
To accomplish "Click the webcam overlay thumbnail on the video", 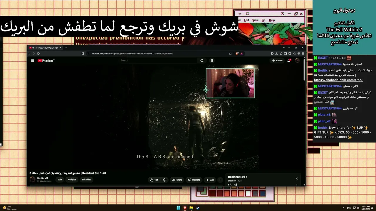I will (230, 83).
